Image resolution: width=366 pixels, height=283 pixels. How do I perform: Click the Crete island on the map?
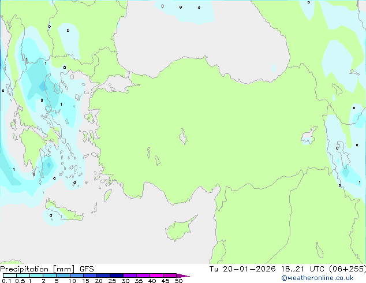tap(64, 211)
